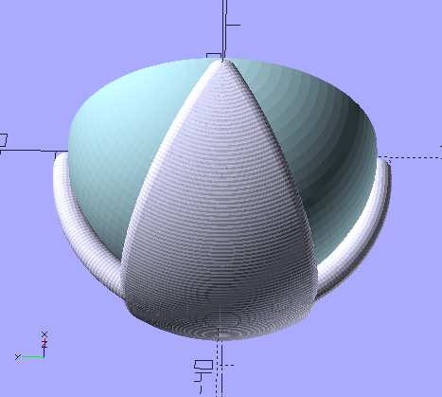442x397 pixels.
Task: Click the pointed tip of the gray cone
Action: (222, 62)
